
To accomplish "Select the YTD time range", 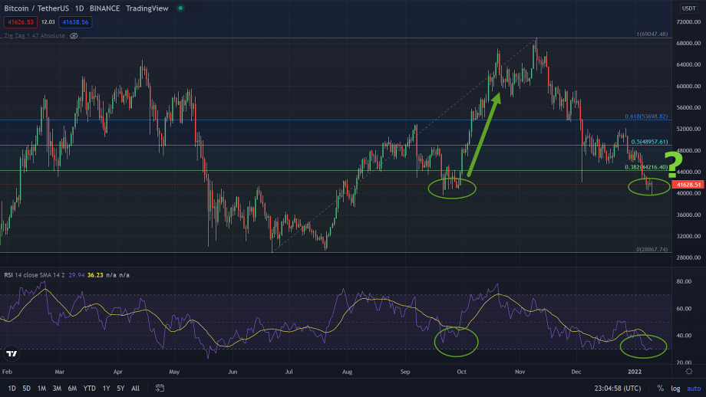I will (x=89, y=388).
